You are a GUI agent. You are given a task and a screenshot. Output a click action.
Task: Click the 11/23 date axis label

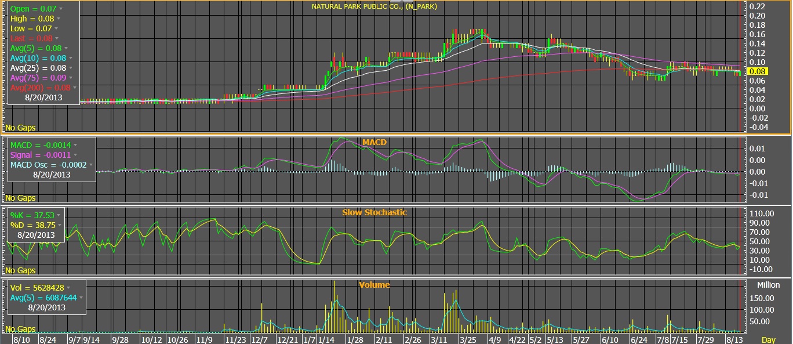(235, 339)
